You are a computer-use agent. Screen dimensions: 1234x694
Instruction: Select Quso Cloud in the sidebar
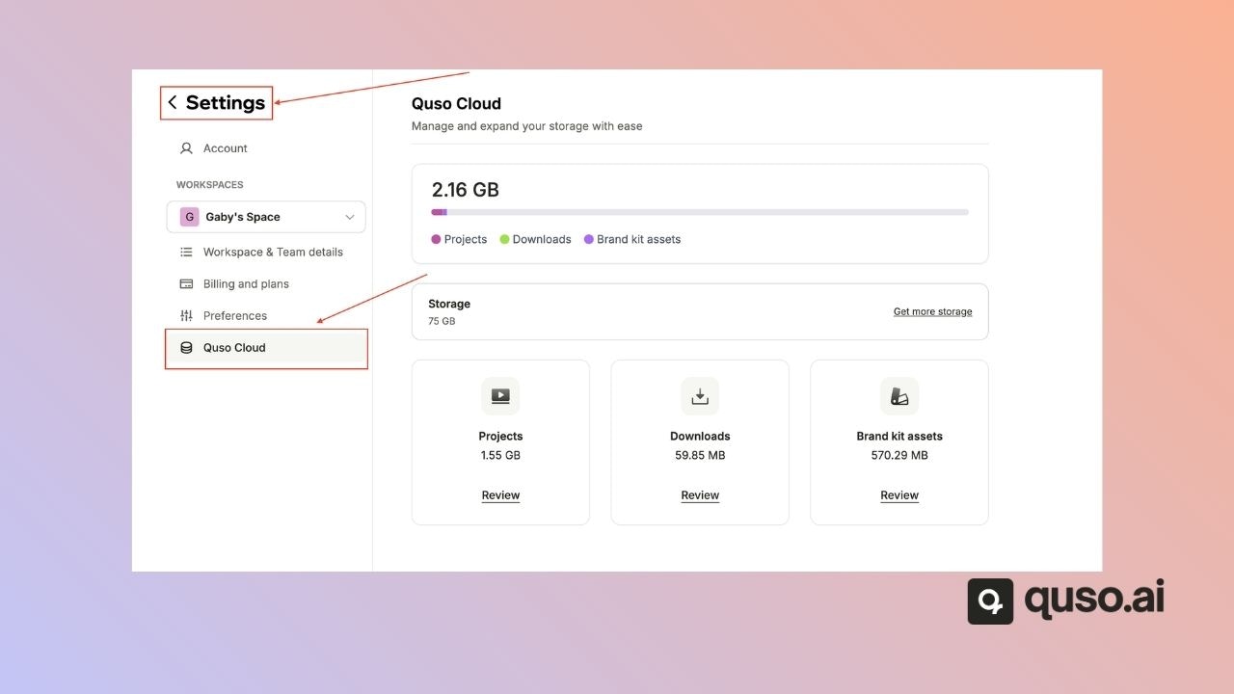click(266, 347)
